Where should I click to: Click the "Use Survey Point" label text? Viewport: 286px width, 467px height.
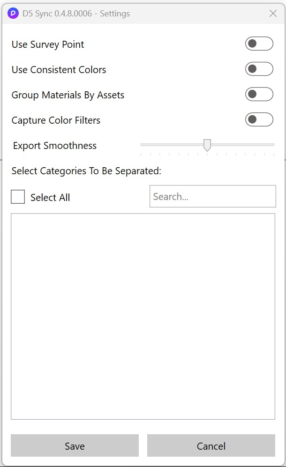[x=48, y=44]
